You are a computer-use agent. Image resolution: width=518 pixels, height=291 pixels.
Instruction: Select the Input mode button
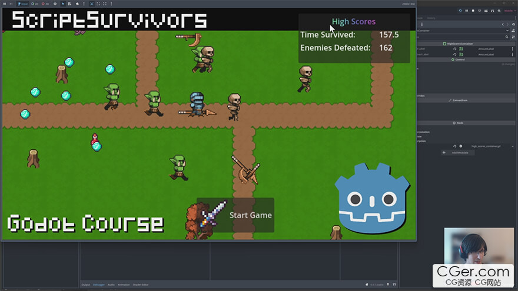coord(22,4)
